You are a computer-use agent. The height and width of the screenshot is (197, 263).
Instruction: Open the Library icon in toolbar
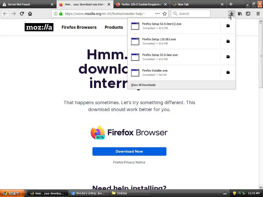pyautogui.click(x=240, y=14)
